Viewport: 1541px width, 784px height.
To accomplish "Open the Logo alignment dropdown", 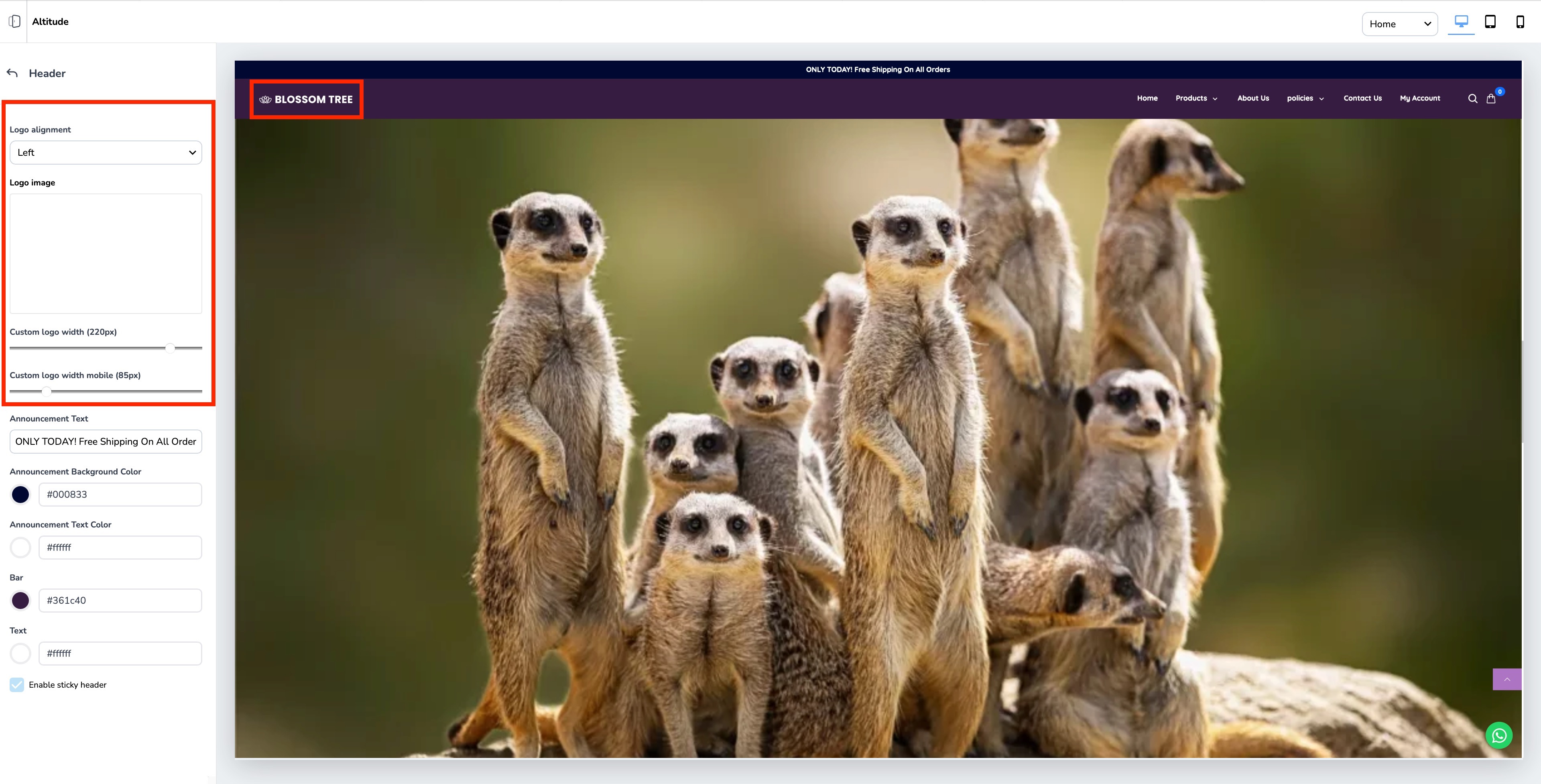I will [x=106, y=153].
